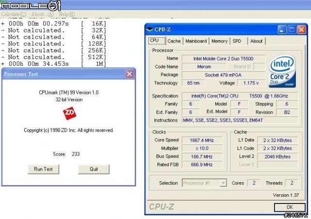Switch to the About tab in CPU-Z
Image resolution: width=311 pixels, height=219 pixels.
tap(256, 41)
